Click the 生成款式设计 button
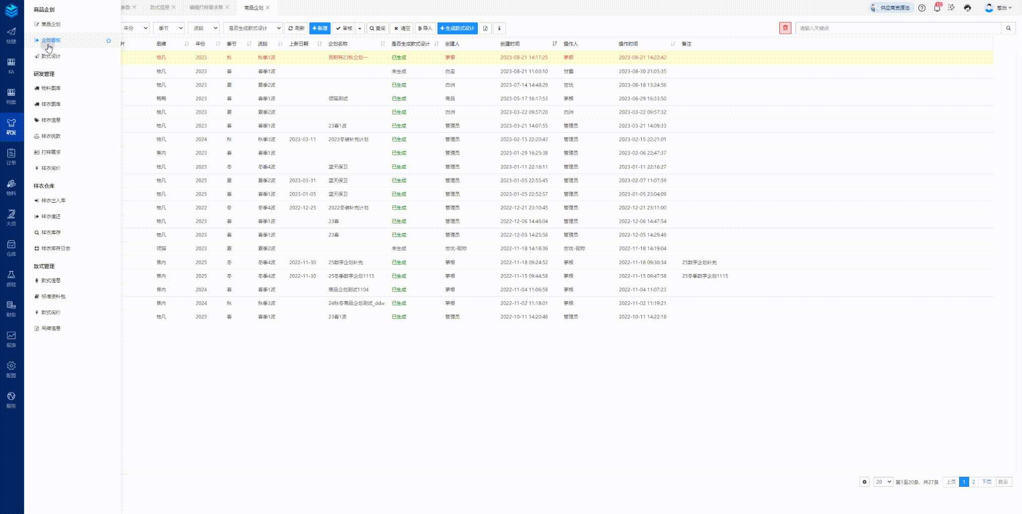Viewport: 1022px width, 514px height. [457, 28]
